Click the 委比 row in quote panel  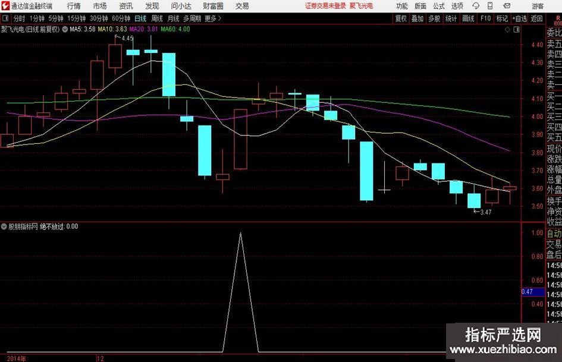[554, 33]
